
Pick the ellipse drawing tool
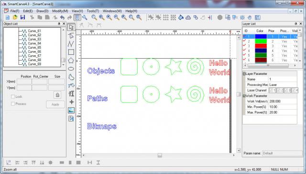coord(71,69)
